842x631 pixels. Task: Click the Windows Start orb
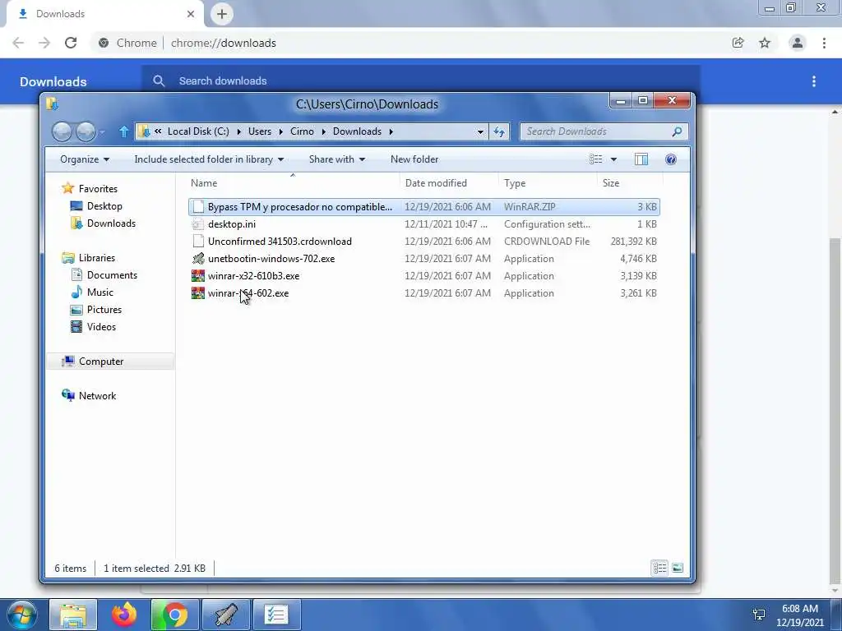tap(22, 615)
